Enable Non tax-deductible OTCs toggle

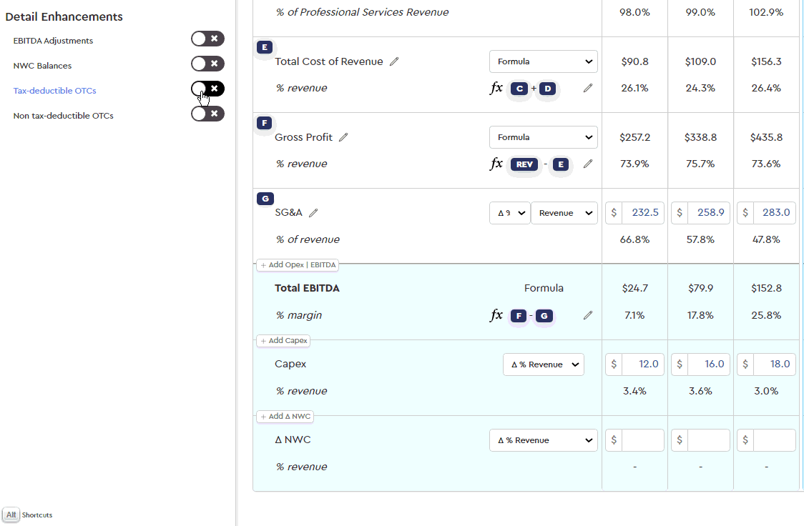coord(207,114)
